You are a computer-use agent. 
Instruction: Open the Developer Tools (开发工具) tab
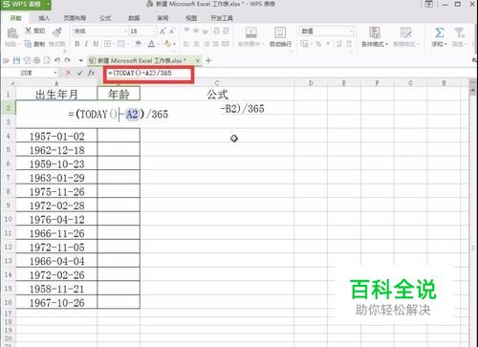(x=222, y=18)
